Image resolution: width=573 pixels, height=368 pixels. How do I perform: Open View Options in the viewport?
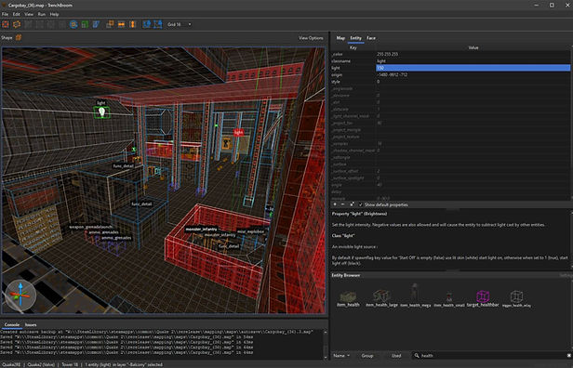(311, 38)
